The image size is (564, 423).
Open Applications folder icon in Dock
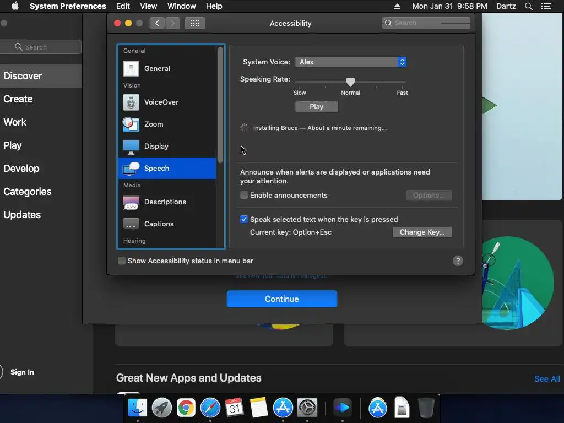(378, 408)
